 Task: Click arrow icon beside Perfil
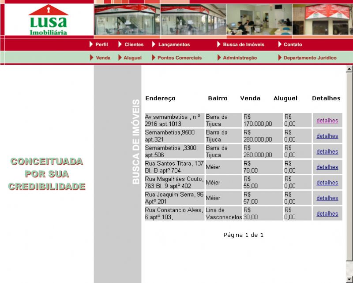coord(91,44)
